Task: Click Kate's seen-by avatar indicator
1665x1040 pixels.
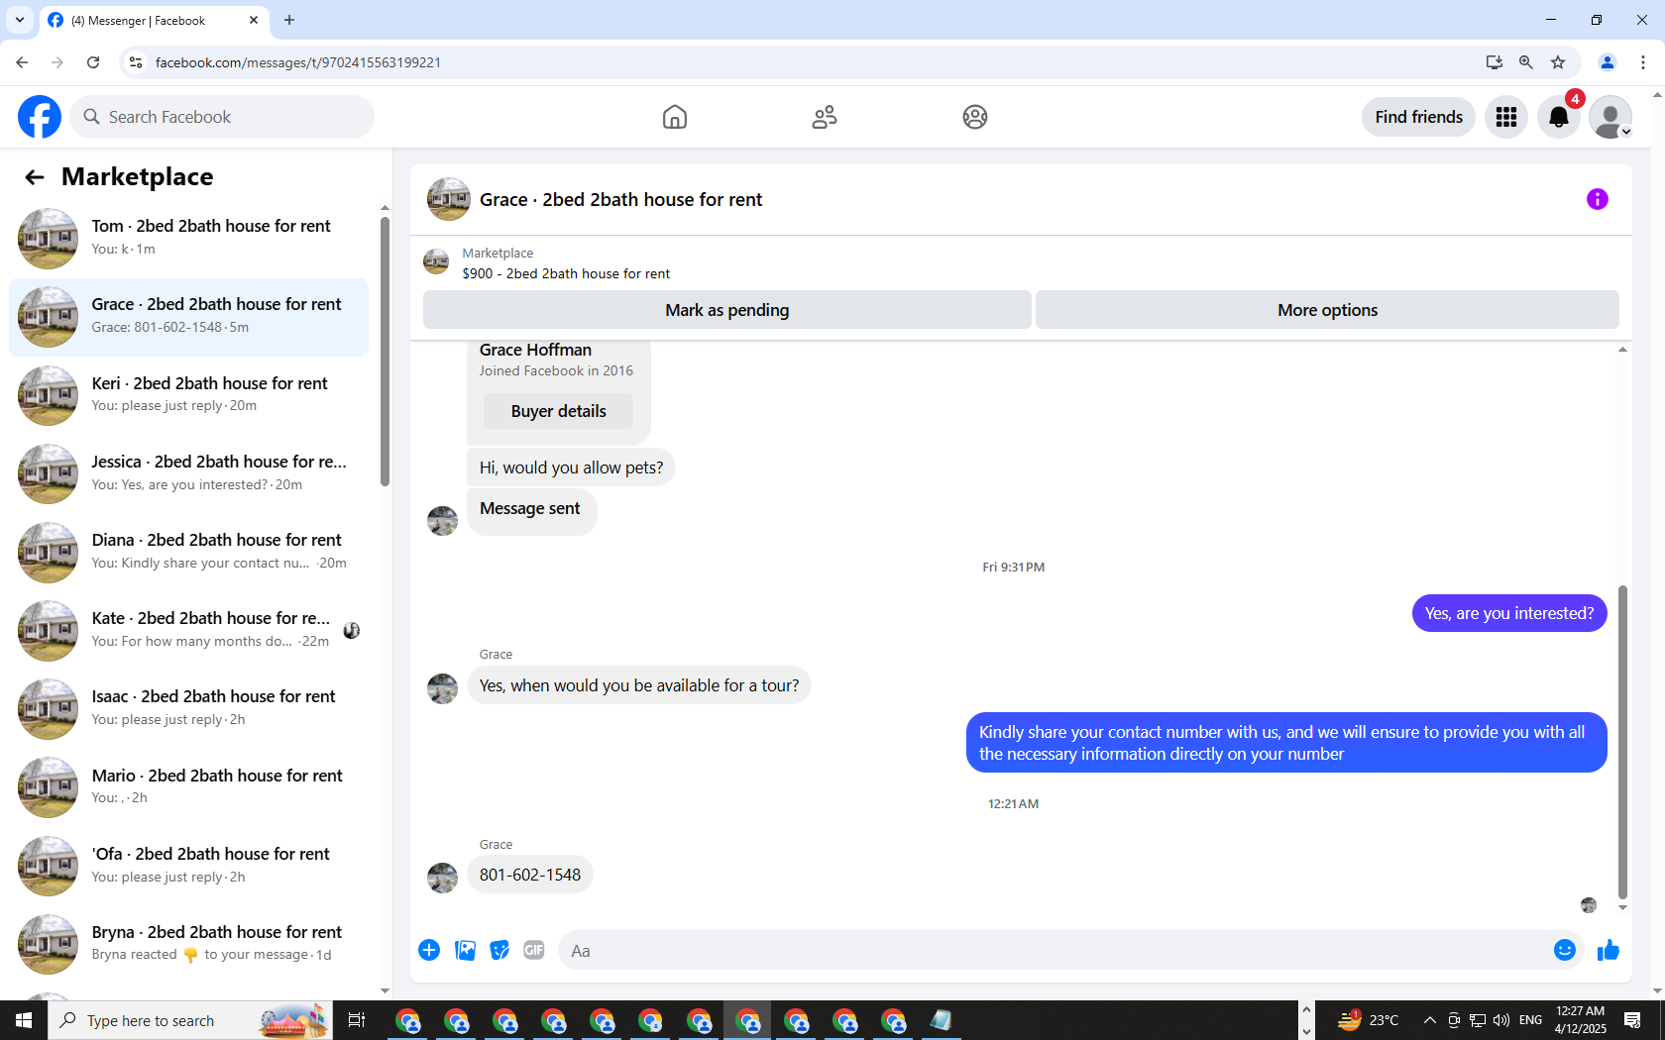Action: point(352,631)
